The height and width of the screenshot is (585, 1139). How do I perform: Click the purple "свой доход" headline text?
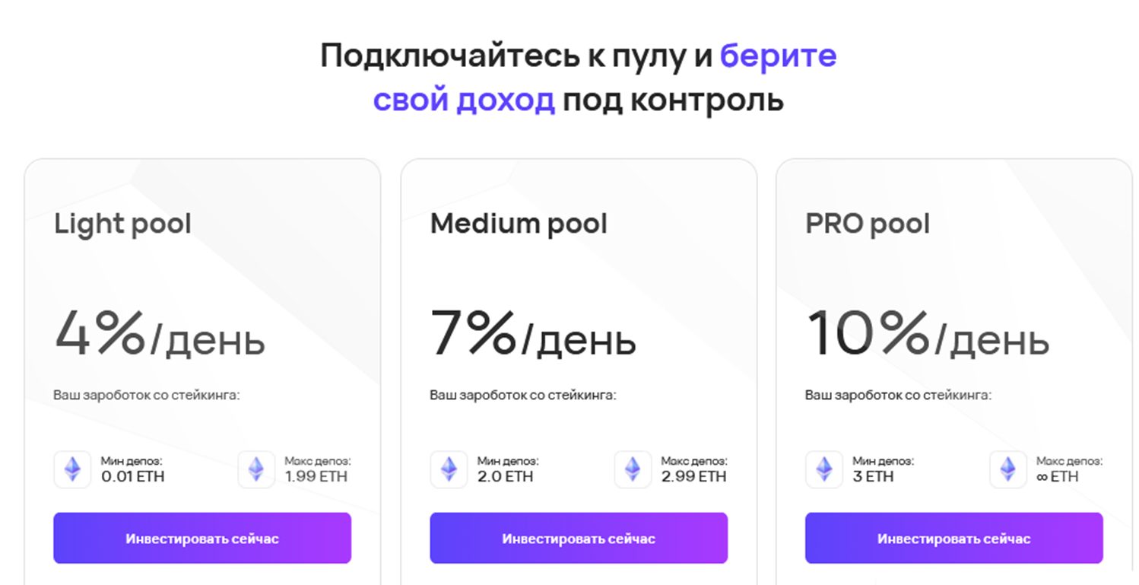pos(464,100)
